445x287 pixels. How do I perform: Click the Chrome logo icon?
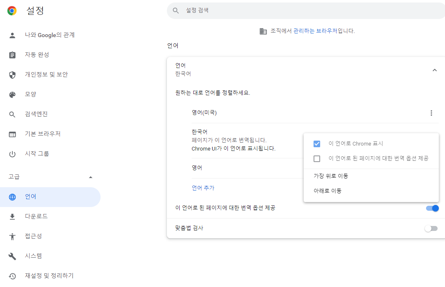click(12, 10)
